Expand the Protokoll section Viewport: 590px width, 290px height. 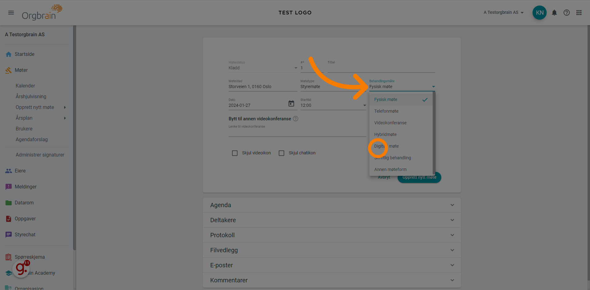[x=332, y=235]
